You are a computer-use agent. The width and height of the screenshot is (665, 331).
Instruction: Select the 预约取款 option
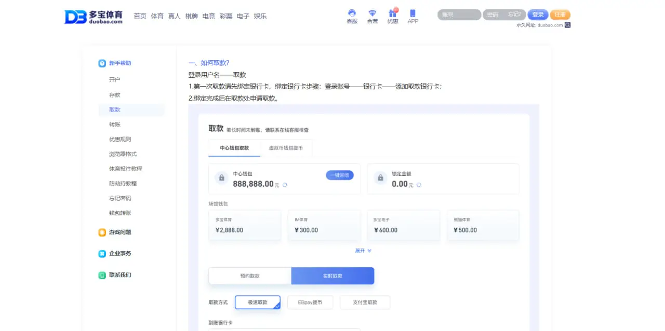click(250, 276)
